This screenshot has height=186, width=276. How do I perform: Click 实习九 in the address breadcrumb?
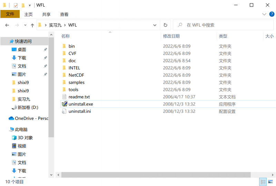point(55,25)
